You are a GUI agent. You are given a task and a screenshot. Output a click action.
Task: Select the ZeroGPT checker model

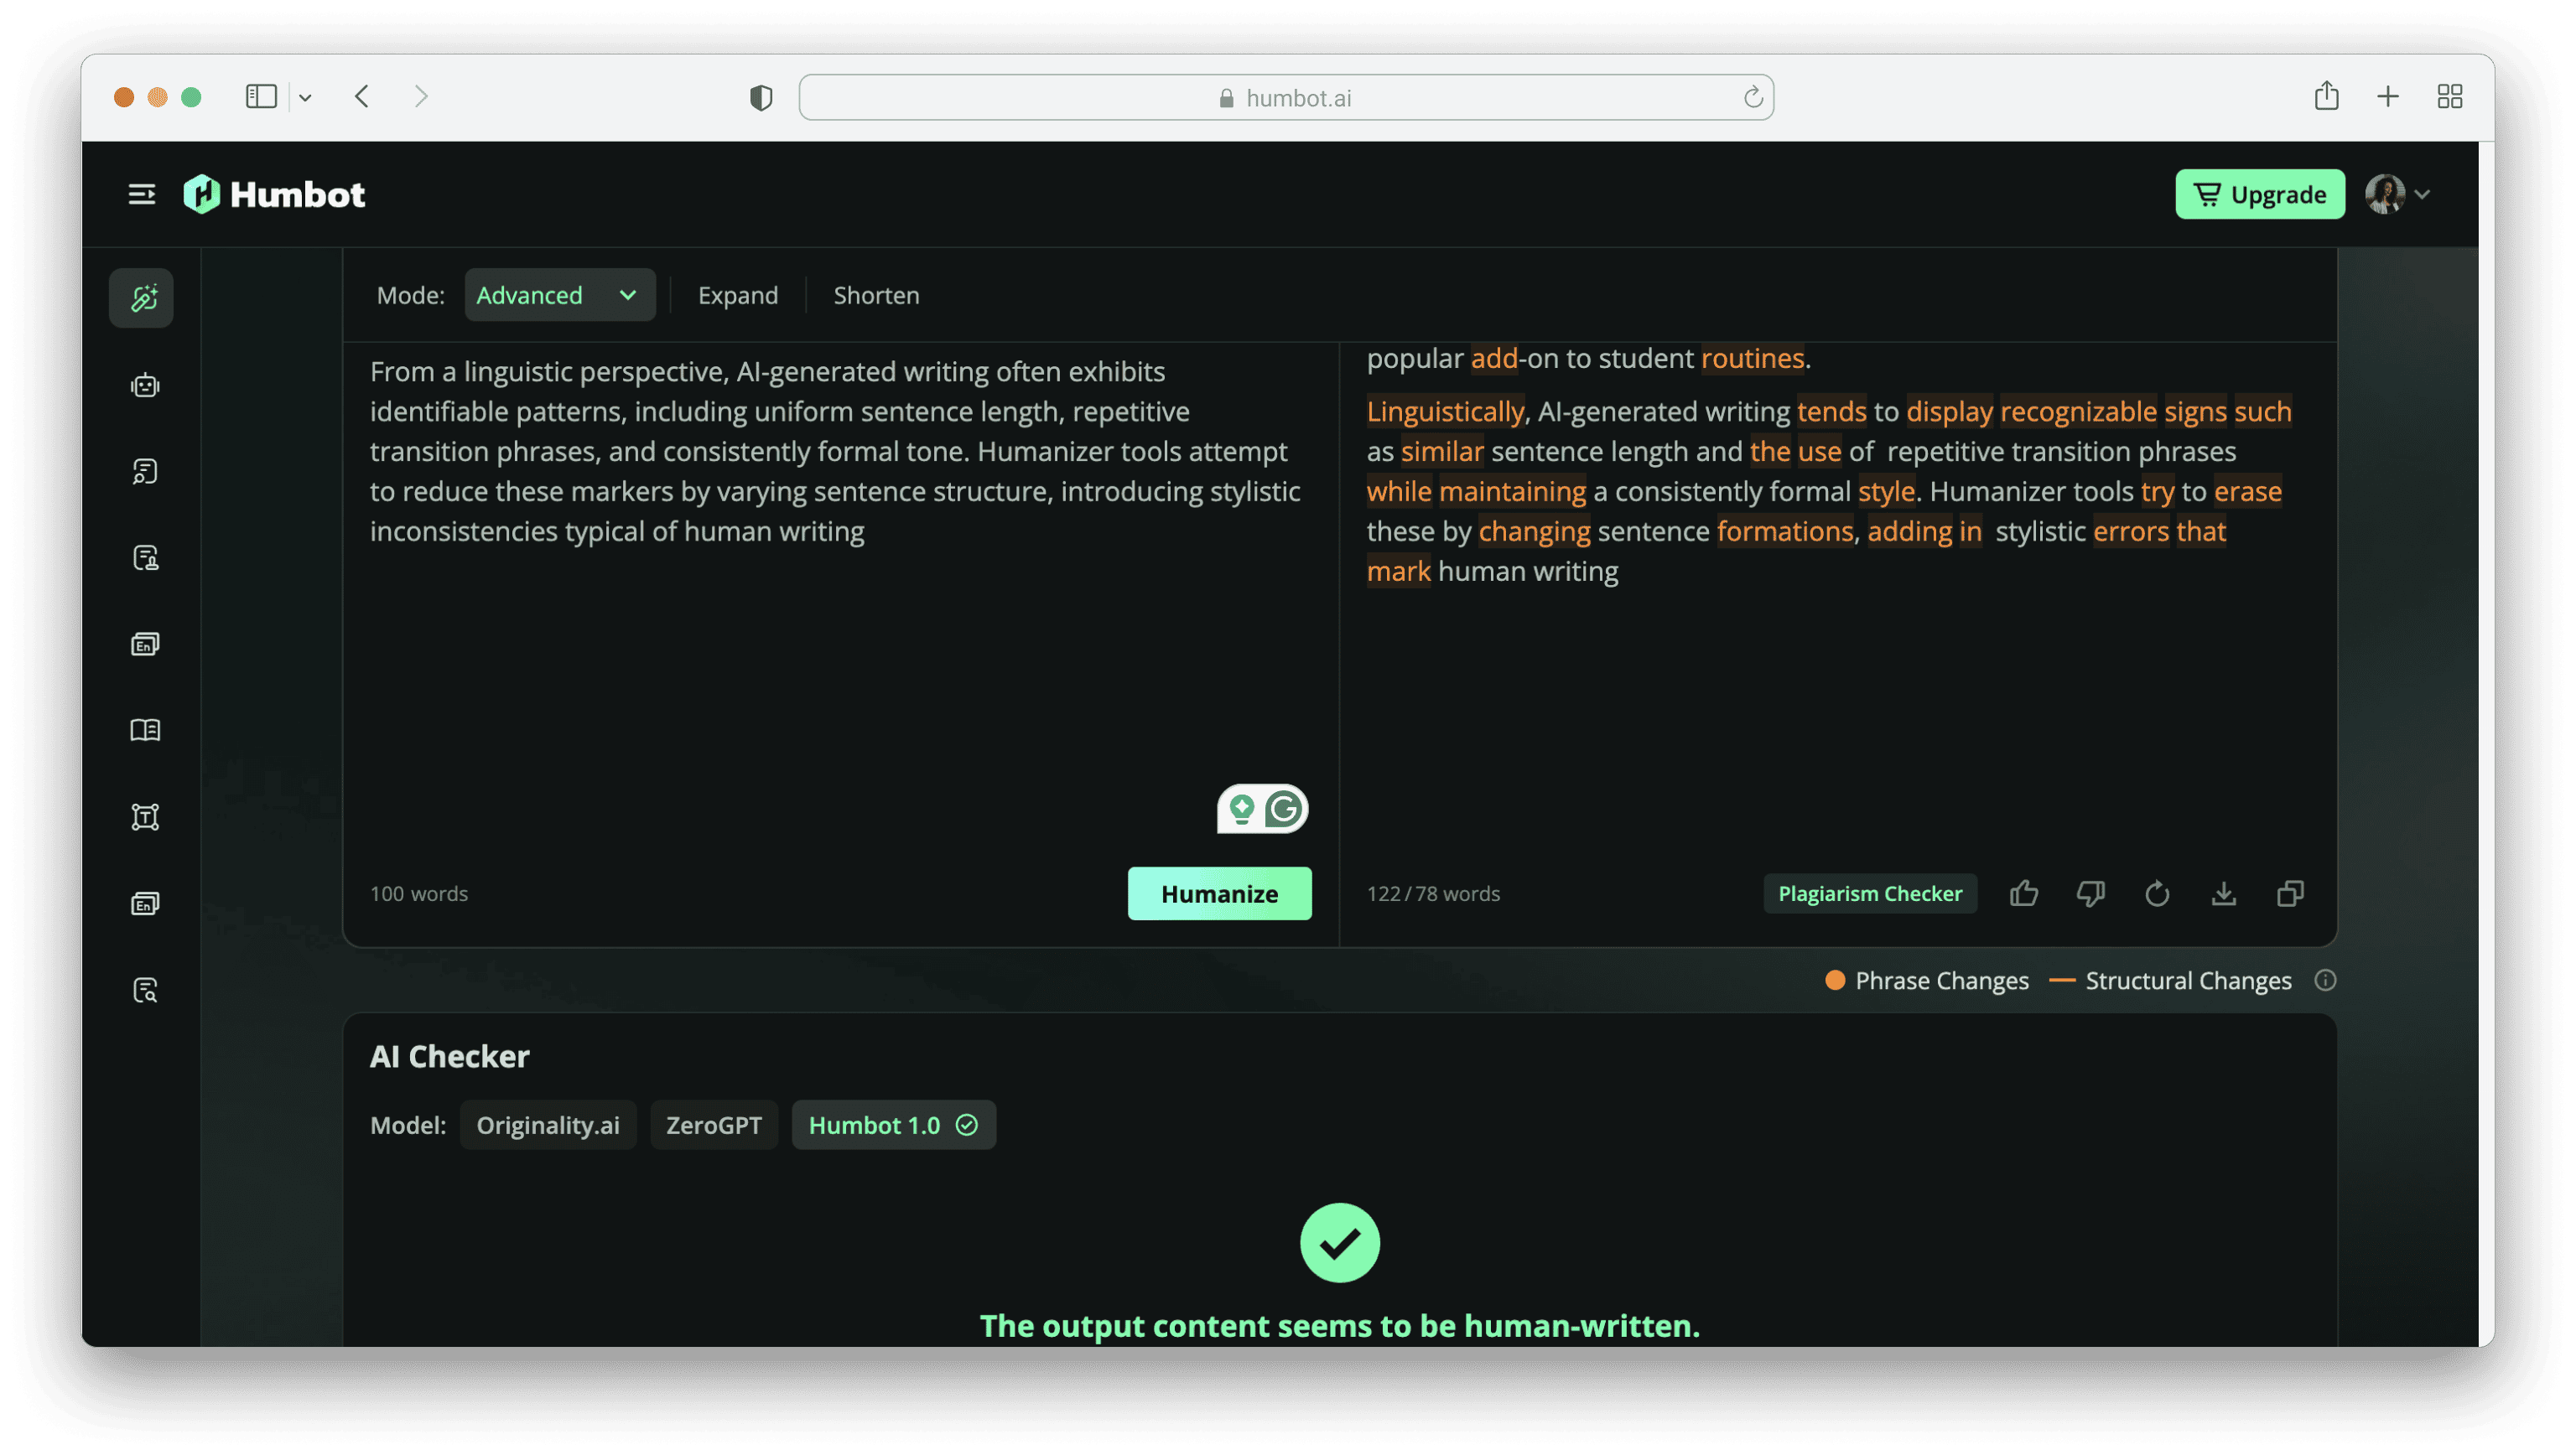[x=713, y=1126]
